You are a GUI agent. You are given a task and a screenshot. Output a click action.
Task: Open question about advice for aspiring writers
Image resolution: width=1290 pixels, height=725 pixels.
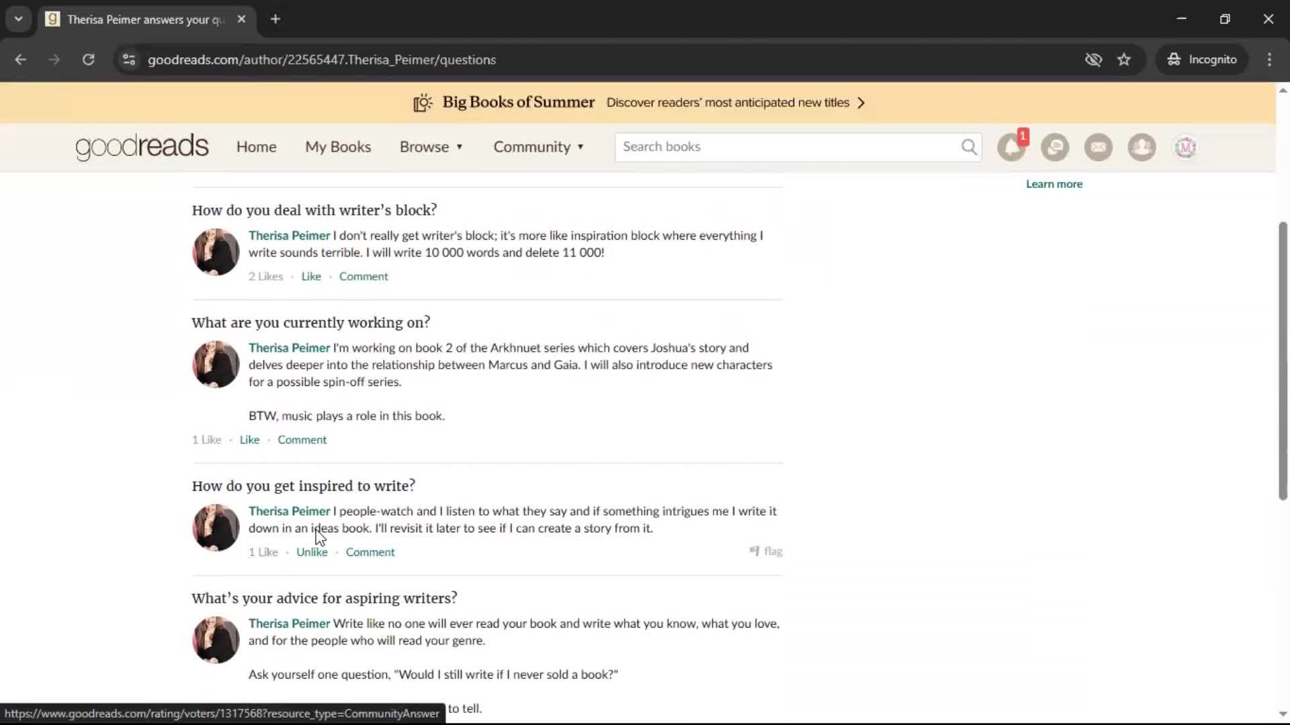[x=325, y=597]
